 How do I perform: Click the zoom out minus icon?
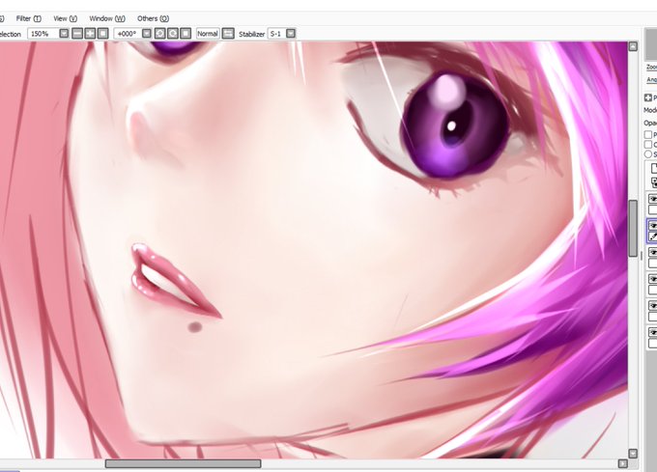[77, 34]
